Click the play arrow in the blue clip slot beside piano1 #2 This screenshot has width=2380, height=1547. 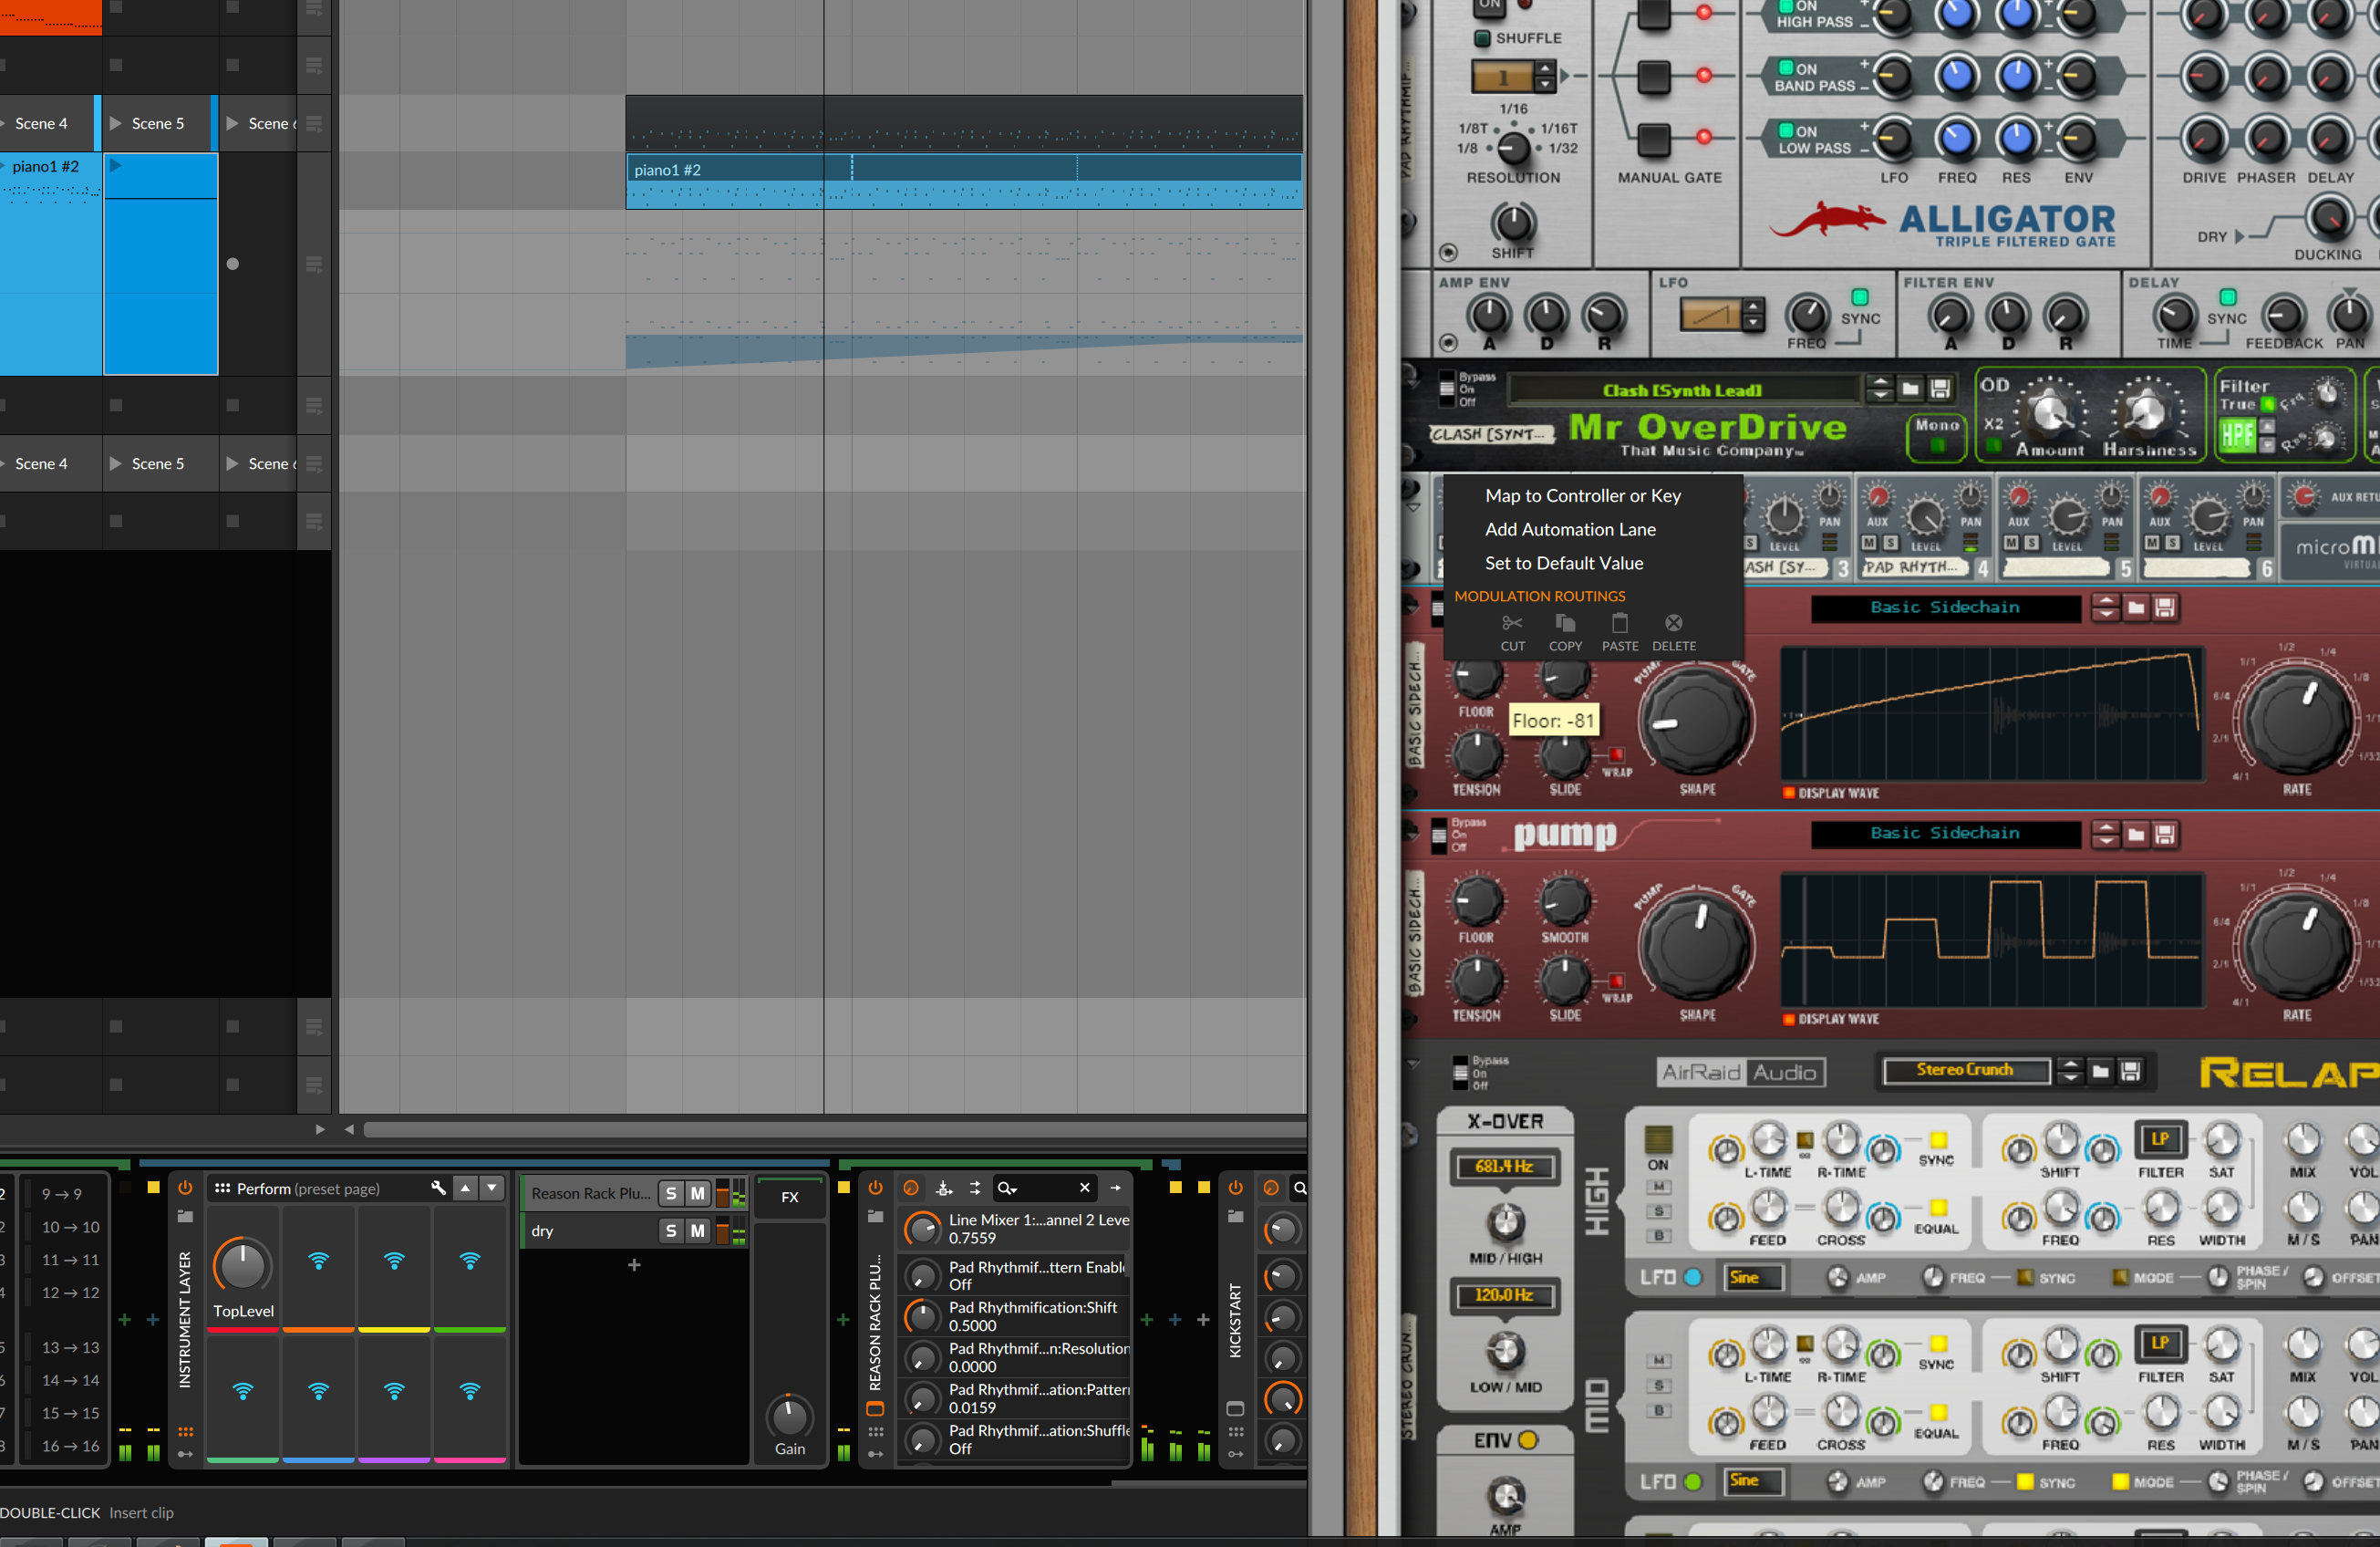tap(116, 166)
